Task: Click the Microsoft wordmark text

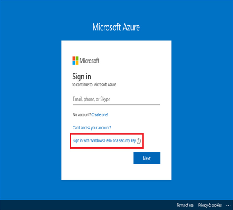Action: point(89,61)
